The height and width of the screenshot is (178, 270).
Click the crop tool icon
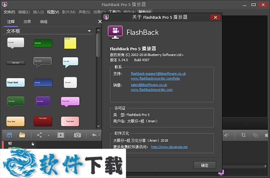(243, 135)
